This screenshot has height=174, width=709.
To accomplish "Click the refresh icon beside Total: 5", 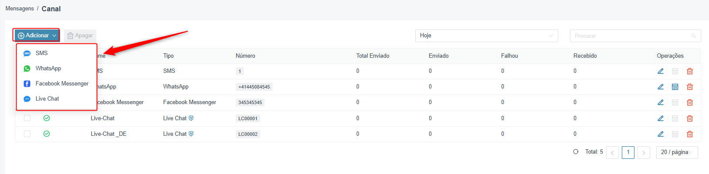I will pos(576,152).
